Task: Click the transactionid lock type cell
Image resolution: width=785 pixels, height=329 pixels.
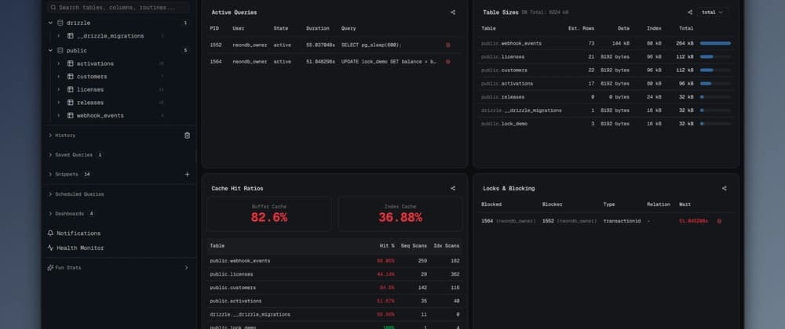Action: (622, 221)
